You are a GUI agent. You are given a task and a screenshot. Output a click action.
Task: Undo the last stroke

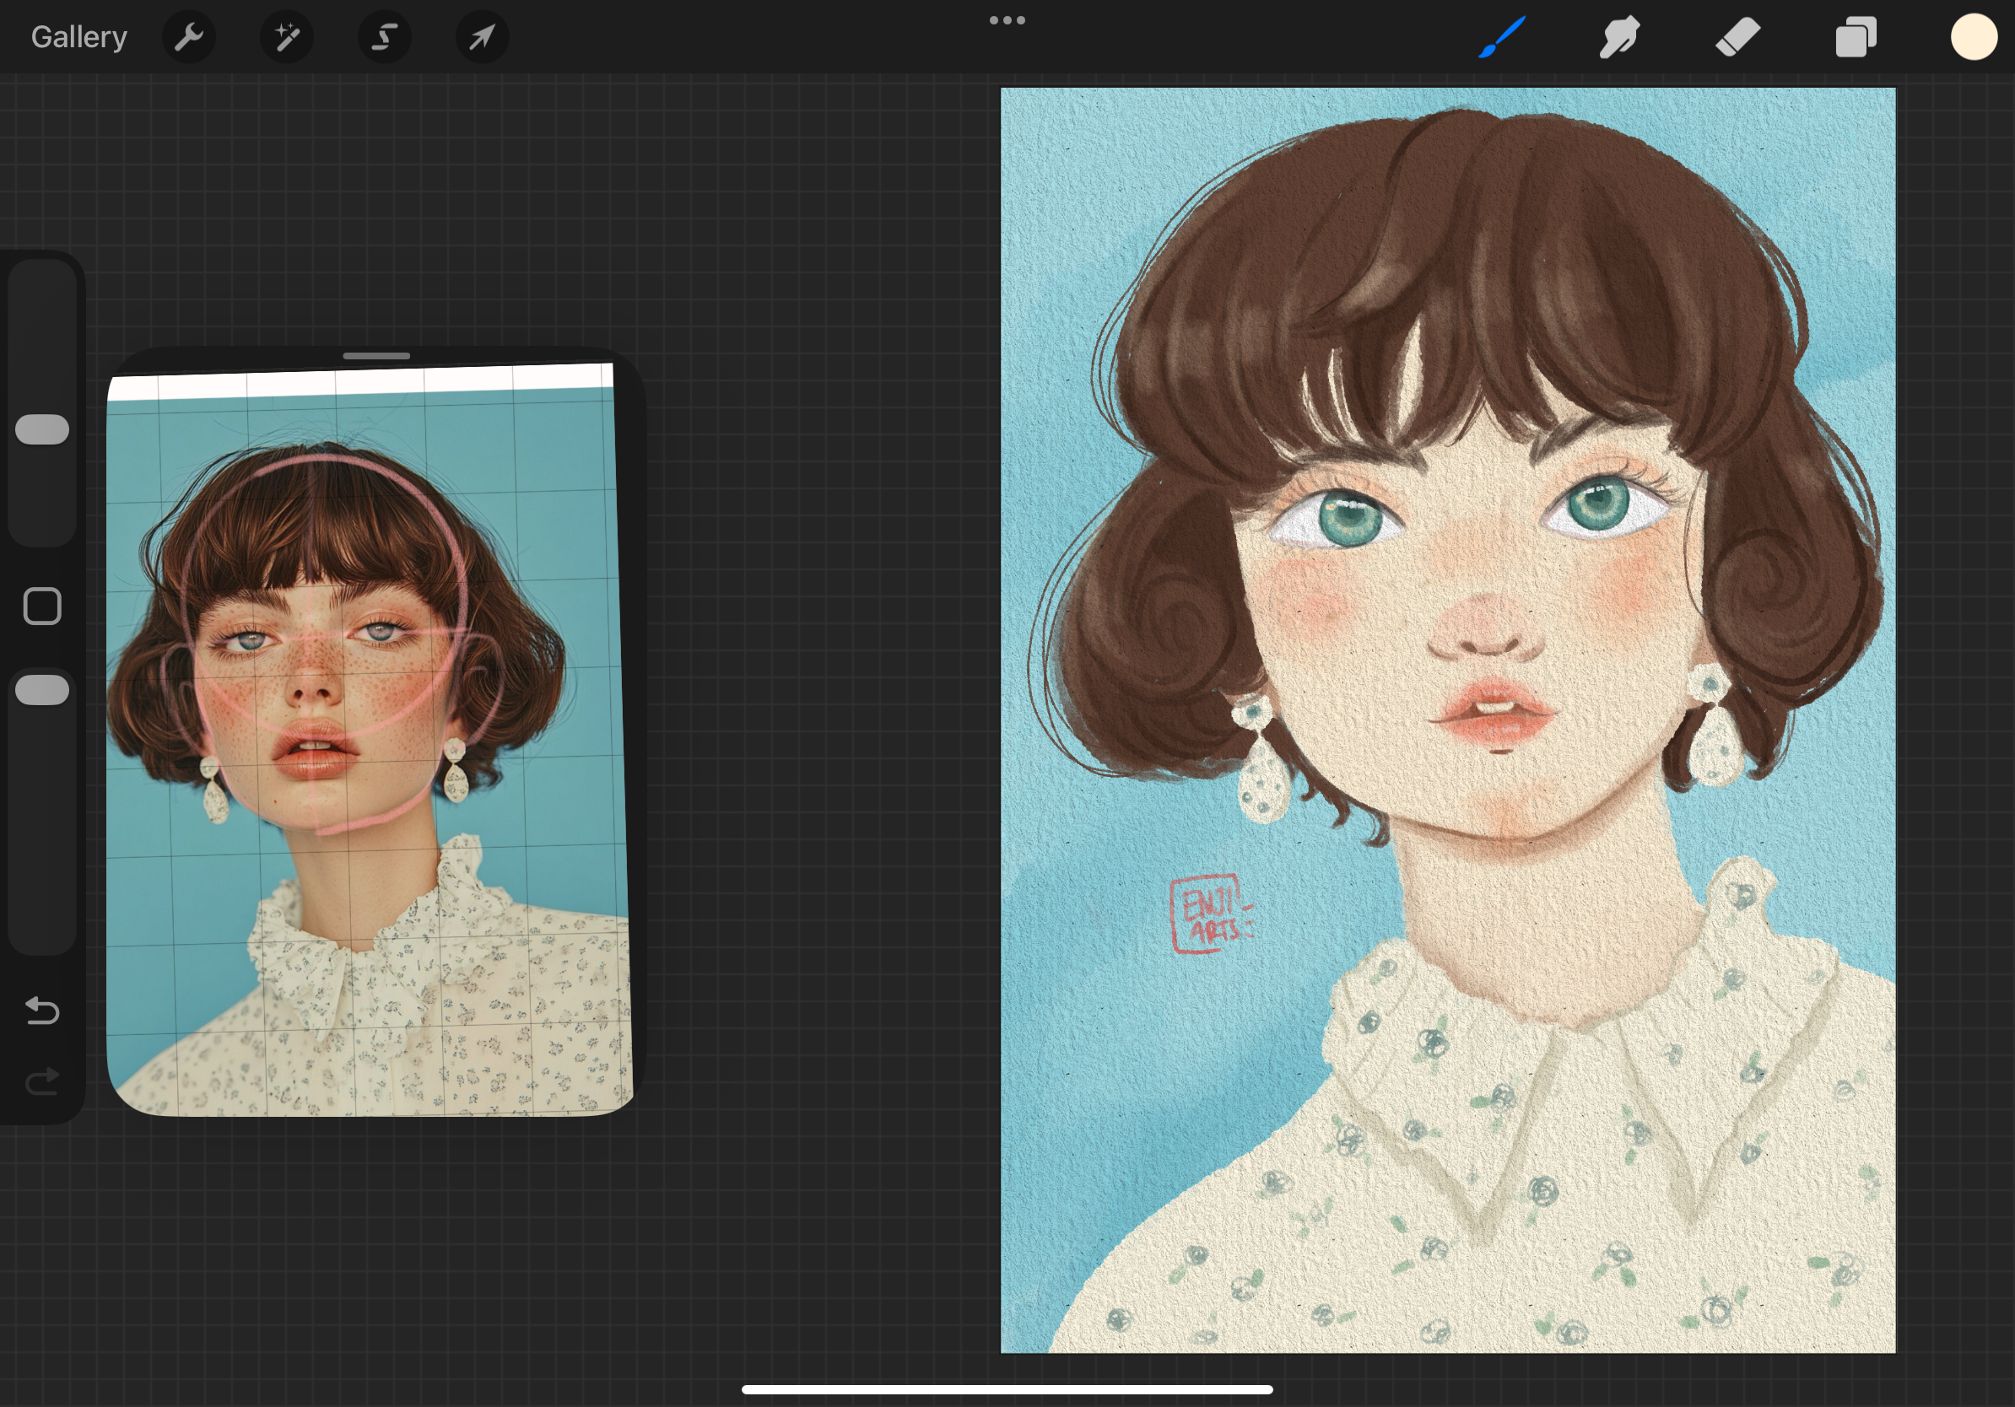pyautogui.click(x=41, y=1011)
